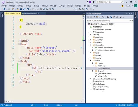
Task: Collapse the Controllers folder node
Action: [90, 45]
